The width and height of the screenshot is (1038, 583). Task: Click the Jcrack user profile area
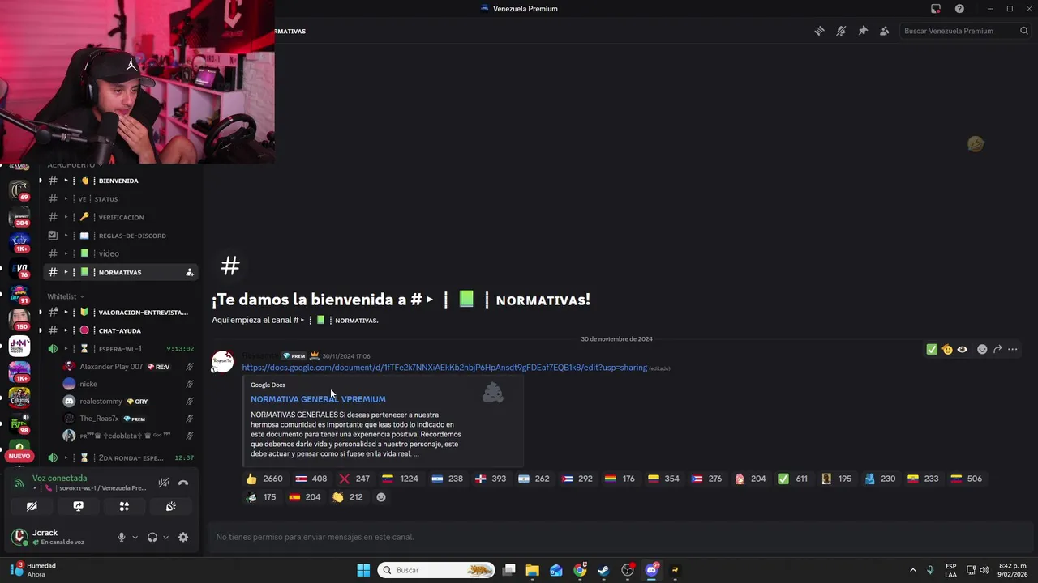click(x=58, y=537)
